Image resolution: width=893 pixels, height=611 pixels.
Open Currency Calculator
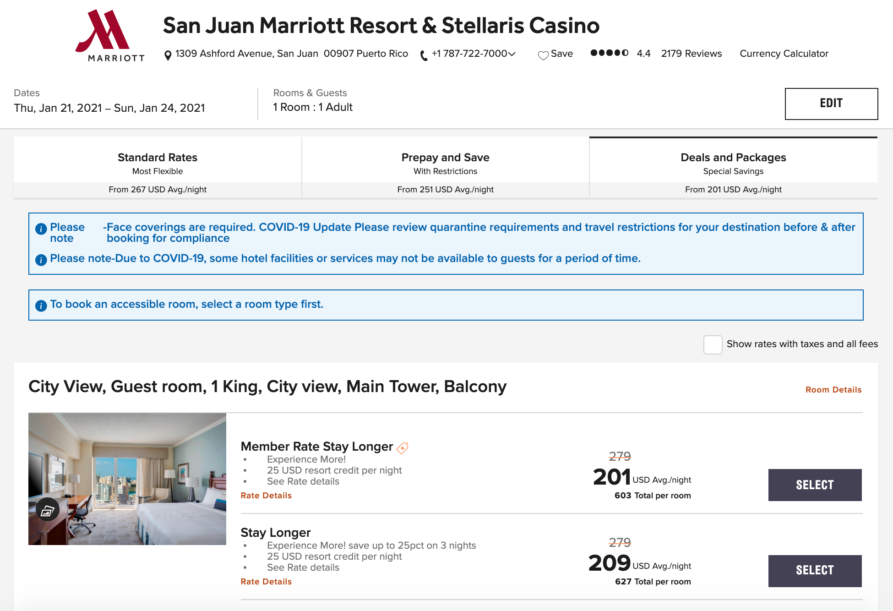784,54
